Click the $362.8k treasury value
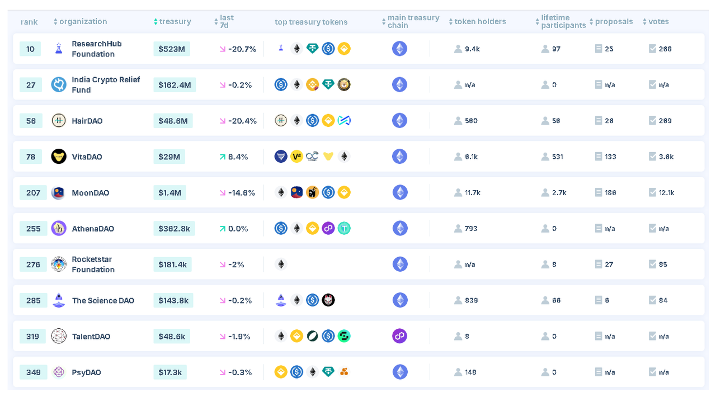 174,228
